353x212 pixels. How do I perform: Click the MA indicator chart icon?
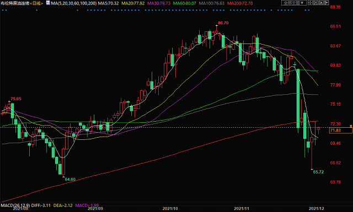coord(48,3)
